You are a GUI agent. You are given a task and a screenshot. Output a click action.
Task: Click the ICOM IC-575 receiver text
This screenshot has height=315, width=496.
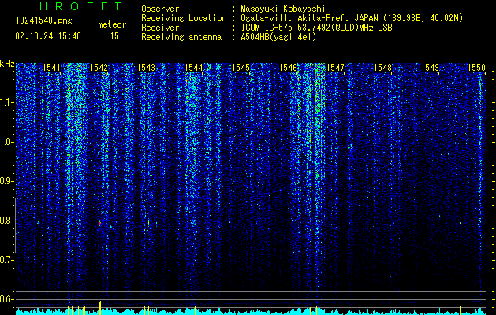click(x=316, y=28)
